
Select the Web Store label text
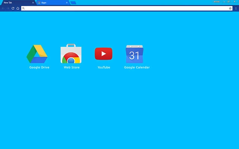[72, 67]
